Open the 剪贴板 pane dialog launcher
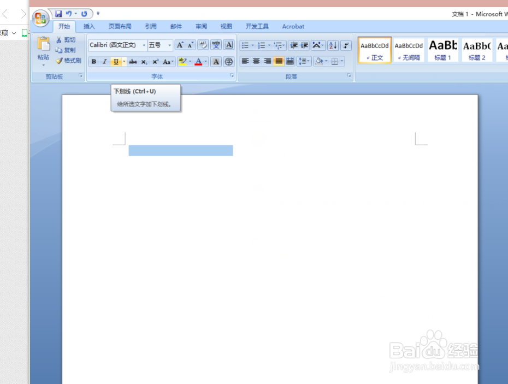Viewport: 508px width, 384px height. (80, 76)
